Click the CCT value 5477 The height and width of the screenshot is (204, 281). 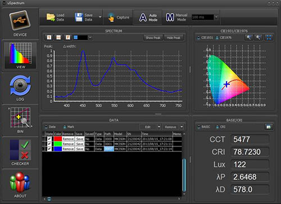point(250,139)
